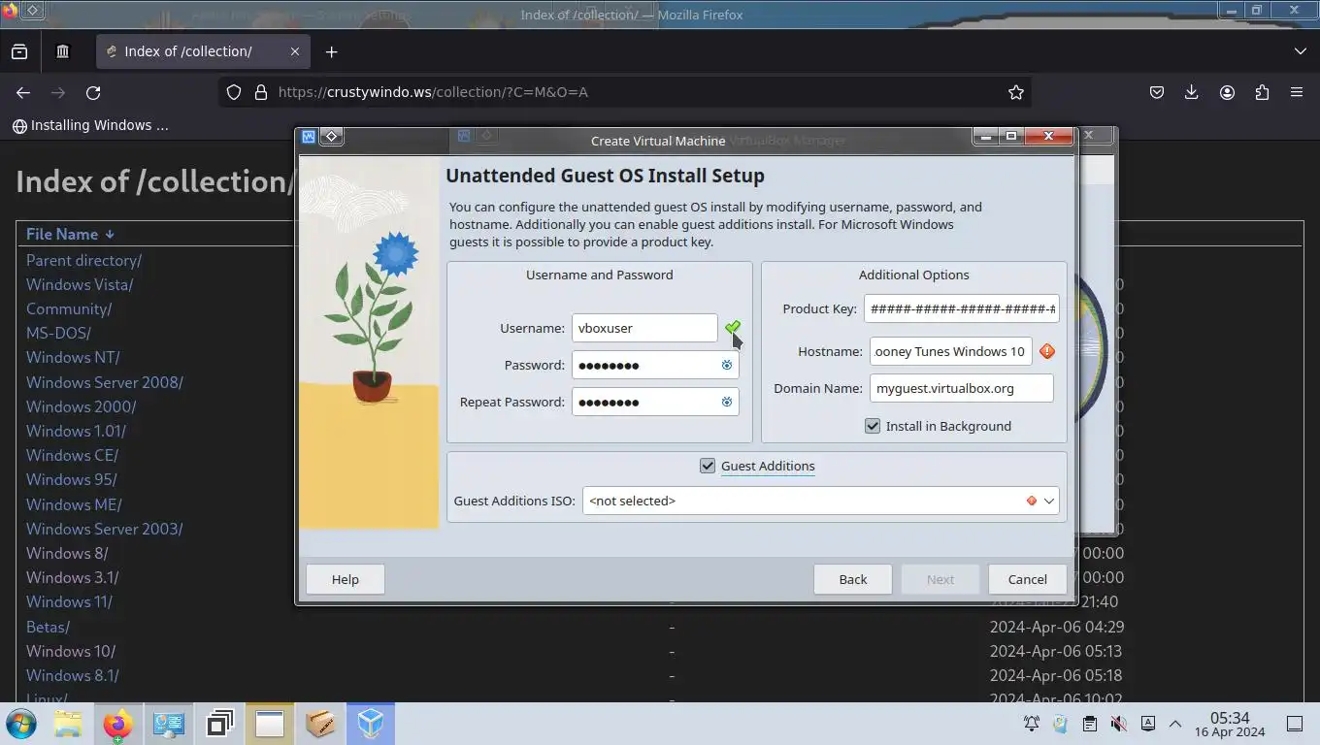Focus the Product Key field
Viewport: 1320px width, 745px height.
961,308
